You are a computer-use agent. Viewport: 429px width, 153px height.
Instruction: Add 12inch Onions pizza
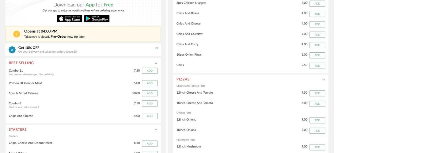click(x=317, y=120)
